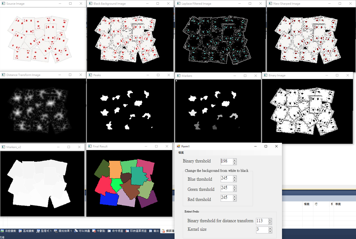The image size is (356, 239).
Task: Decrease Binary threshold for distance transform
Action: [270, 223]
